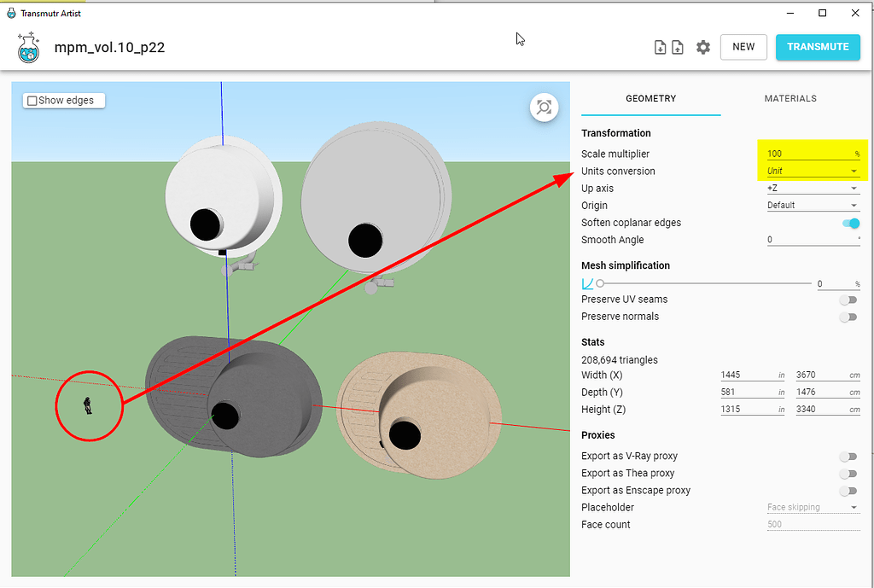Click the NEW button
Viewport: 874px width, 588px height.
[x=743, y=47]
